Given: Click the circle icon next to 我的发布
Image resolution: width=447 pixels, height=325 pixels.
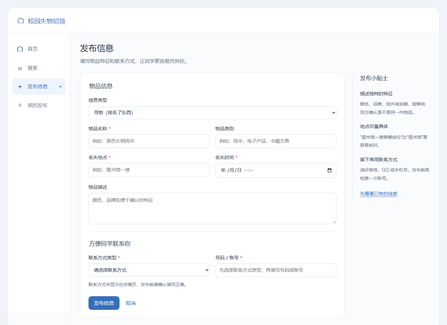Looking at the screenshot, I should coord(20,105).
